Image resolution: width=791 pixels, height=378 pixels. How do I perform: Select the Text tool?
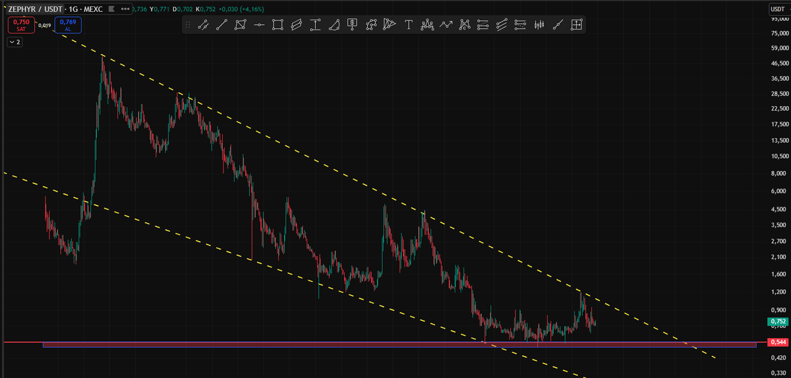409,25
